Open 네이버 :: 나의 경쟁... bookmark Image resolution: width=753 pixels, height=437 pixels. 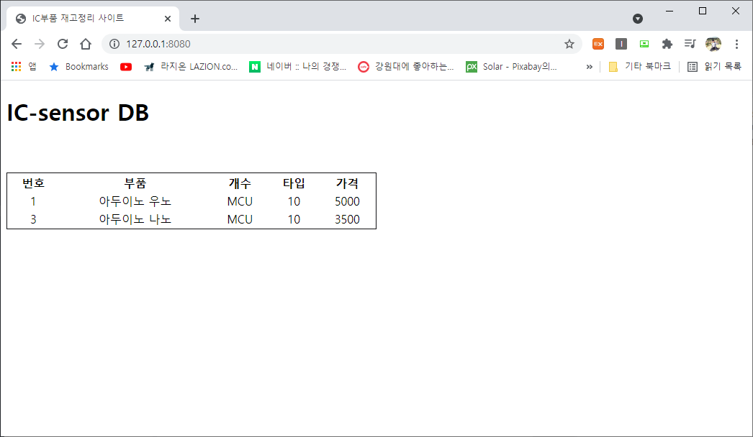(x=298, y=66)
